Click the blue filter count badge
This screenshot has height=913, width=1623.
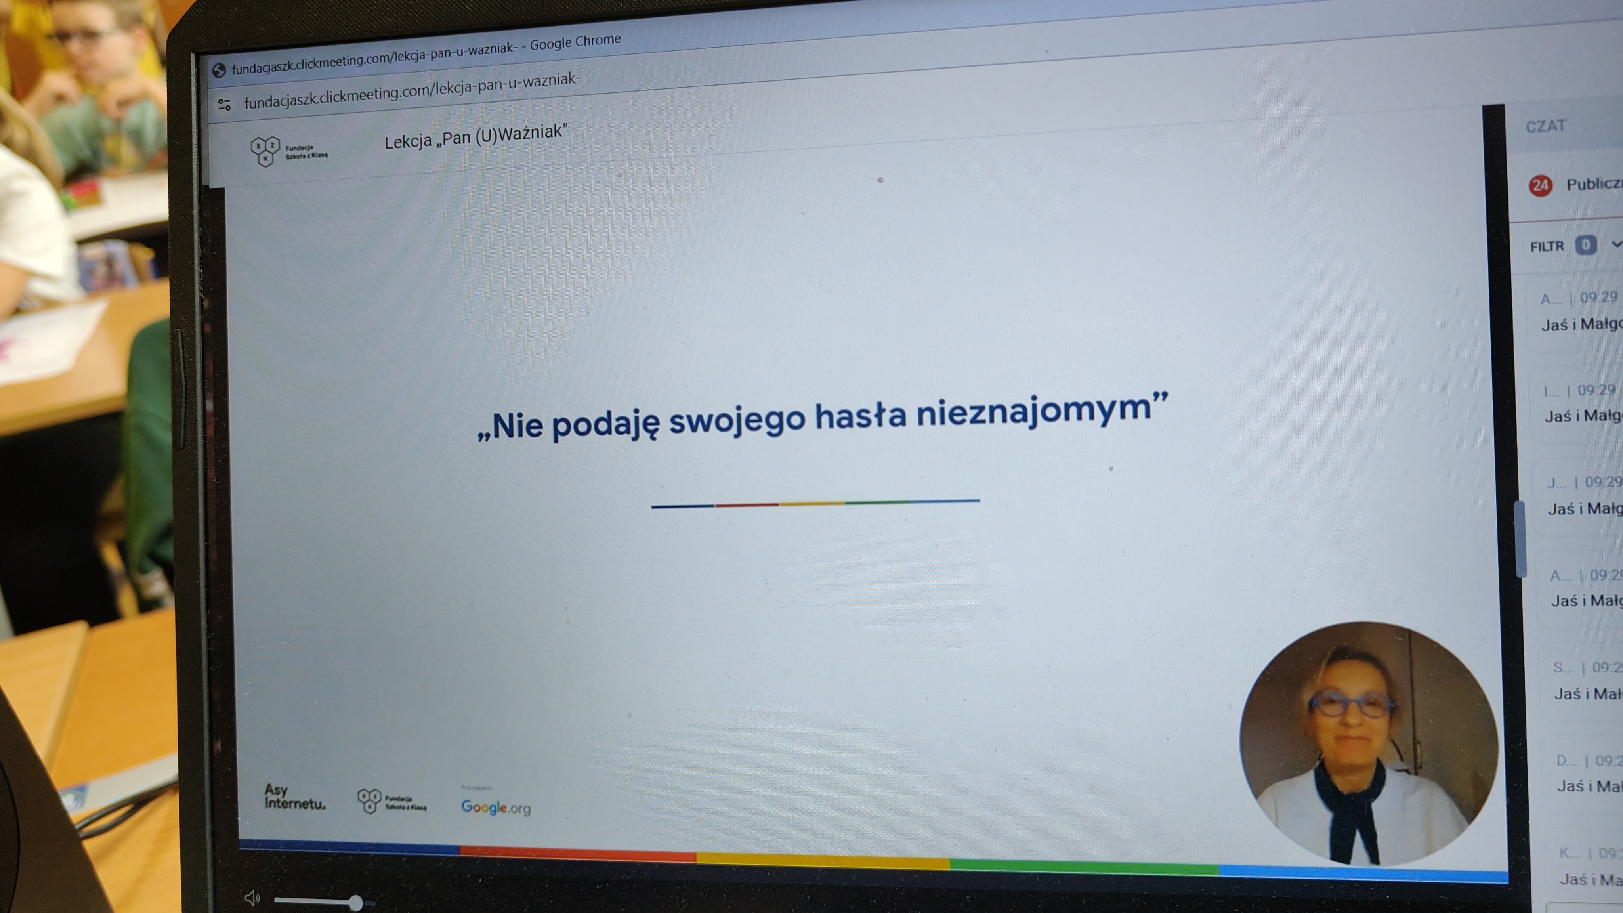[x=1586, y=245]
